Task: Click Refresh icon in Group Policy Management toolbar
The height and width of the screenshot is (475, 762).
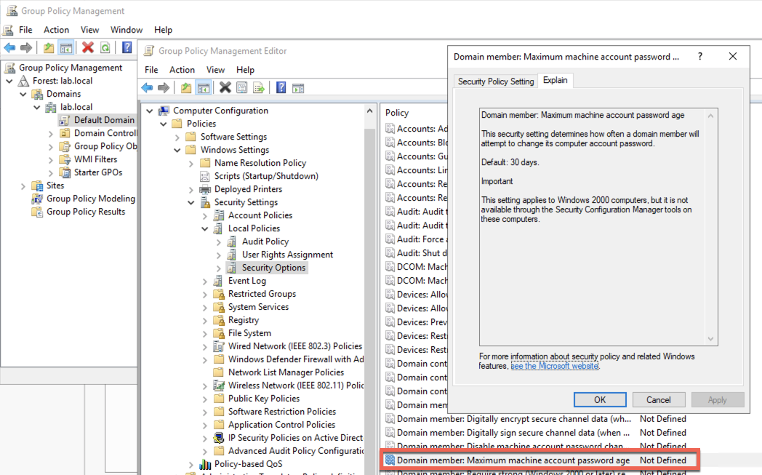Action: [105, 48]
